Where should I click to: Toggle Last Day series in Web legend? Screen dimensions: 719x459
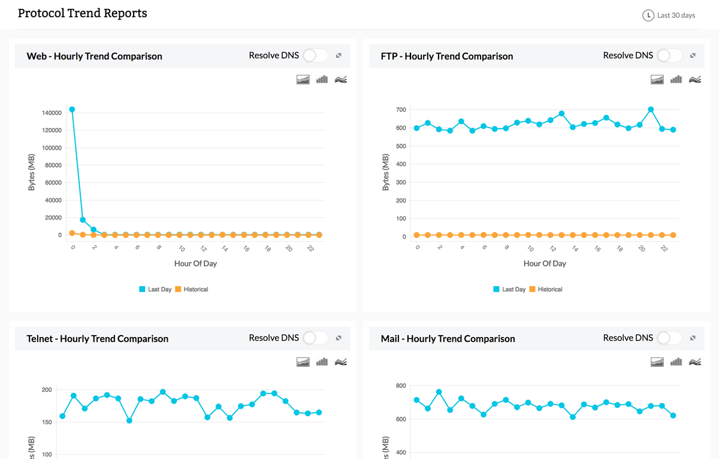159,290
